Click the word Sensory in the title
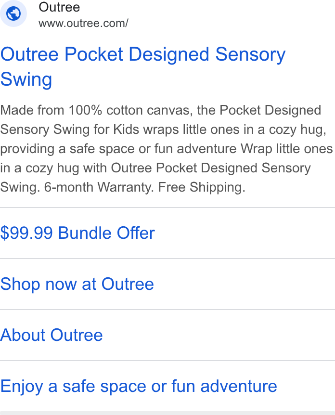 click(251, 55)
